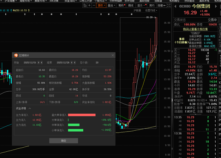Toggle 沪股通 overlay

coord(137,10)
